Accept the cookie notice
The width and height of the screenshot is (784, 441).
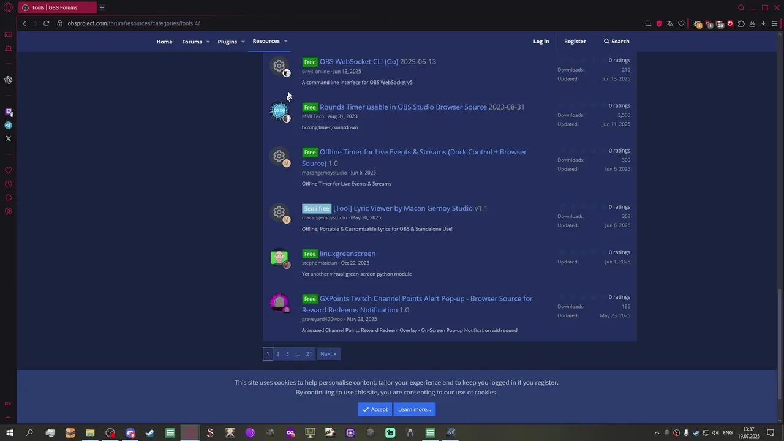pyautogui.click(x=375, y=409)
